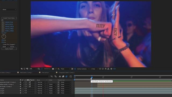Click the Apply Export button
Viewport: 172px width, 97px height.
tap(9, 49)
